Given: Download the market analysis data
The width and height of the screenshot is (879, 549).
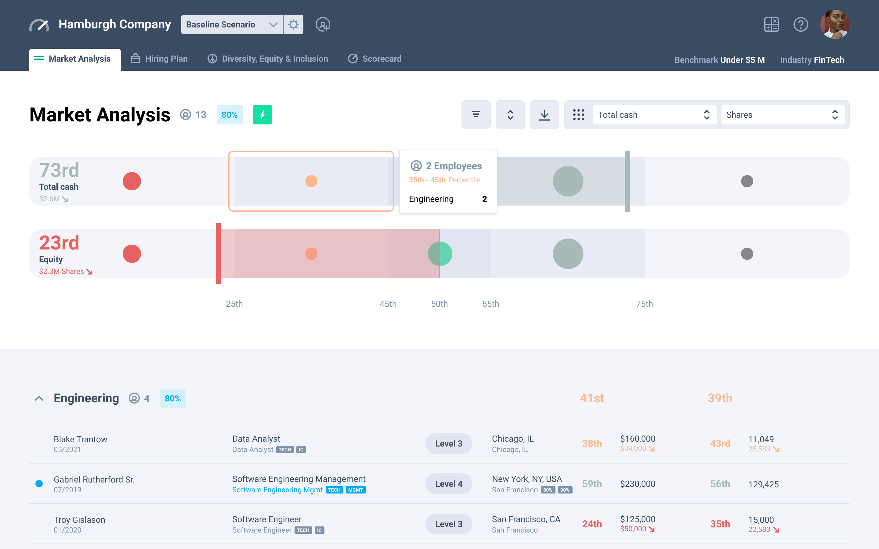Looking at the screenshot, I should tap(544, 114).
